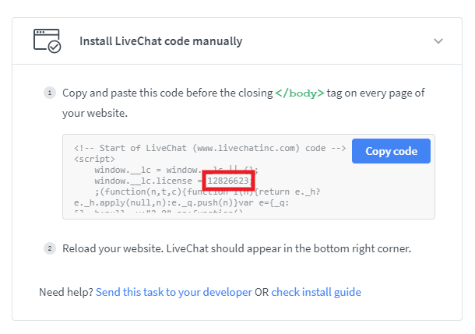
Task: Click the e._h.apply(null,n) code line
Action: pos(181,202)
